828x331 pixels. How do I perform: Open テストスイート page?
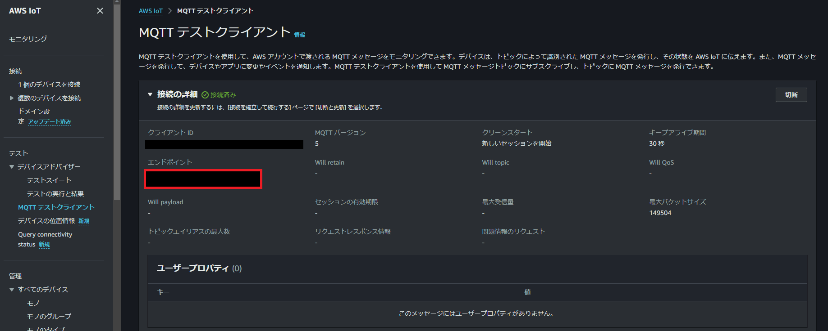click(49, 180)
